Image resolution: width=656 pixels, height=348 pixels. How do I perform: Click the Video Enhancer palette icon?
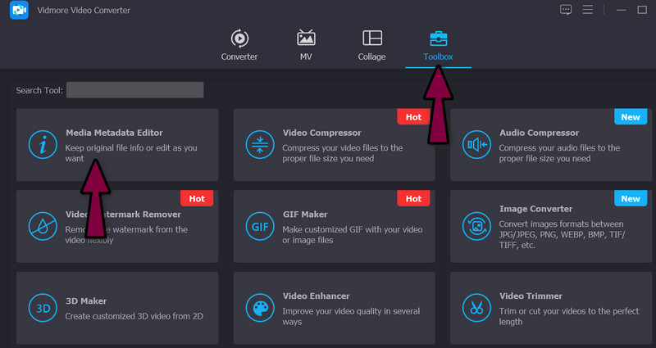pyautogui.click(x=259, y=307)
